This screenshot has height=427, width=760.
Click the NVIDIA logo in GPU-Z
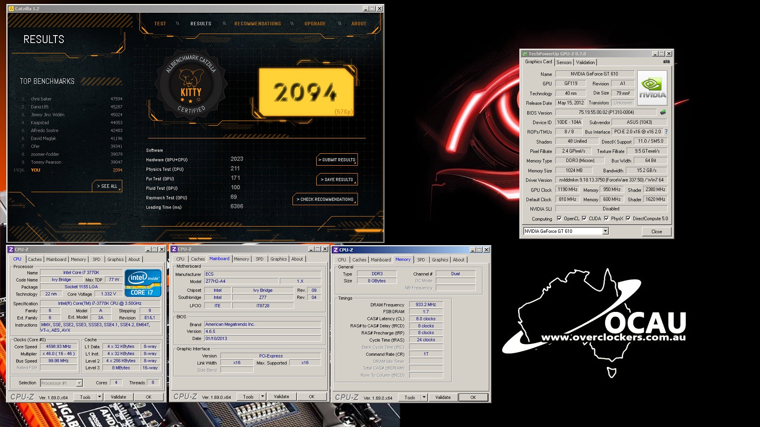[652, 88]
